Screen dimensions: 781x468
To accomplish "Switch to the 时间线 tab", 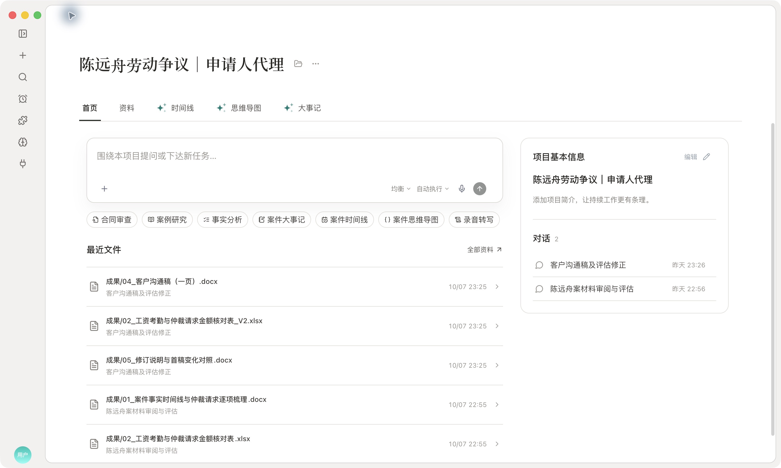I will (x=175, y=108).
